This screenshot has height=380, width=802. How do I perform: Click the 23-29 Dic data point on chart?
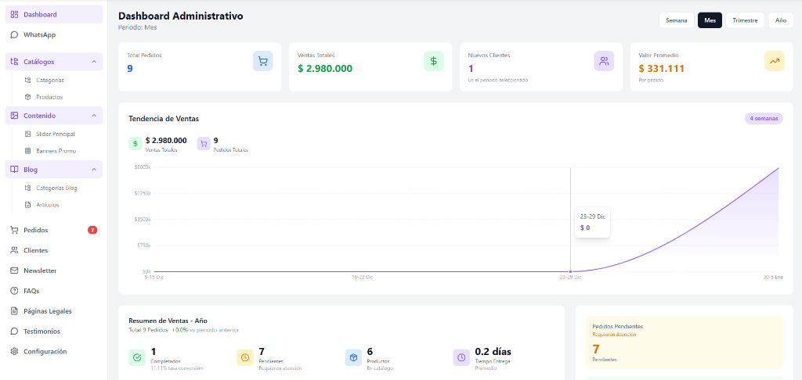(570, 271)
